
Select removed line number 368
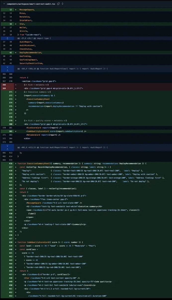(4, 85)
